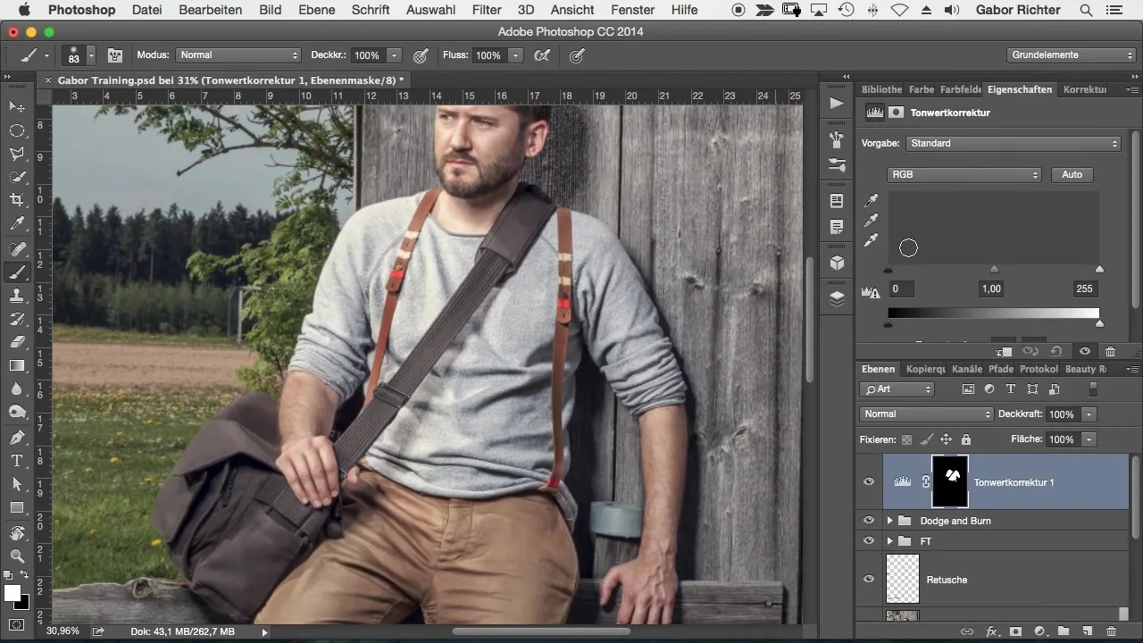1143x643 pixels.
Task: Toggle layer filtering switch on or off
Action: (1093, 389)
